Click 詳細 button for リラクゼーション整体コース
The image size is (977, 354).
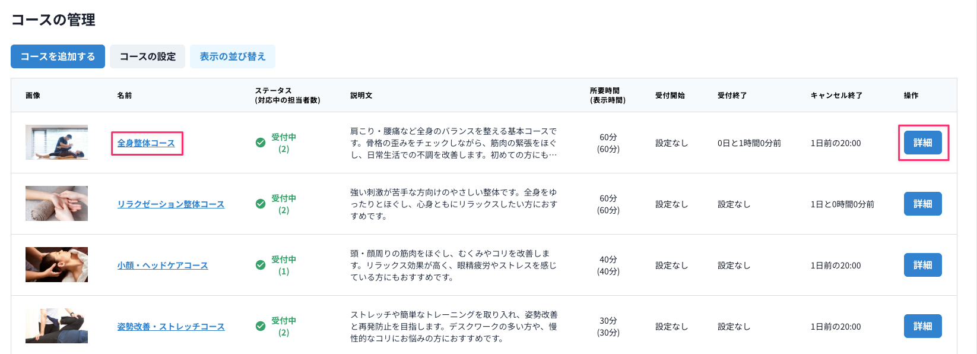point(922,204)
